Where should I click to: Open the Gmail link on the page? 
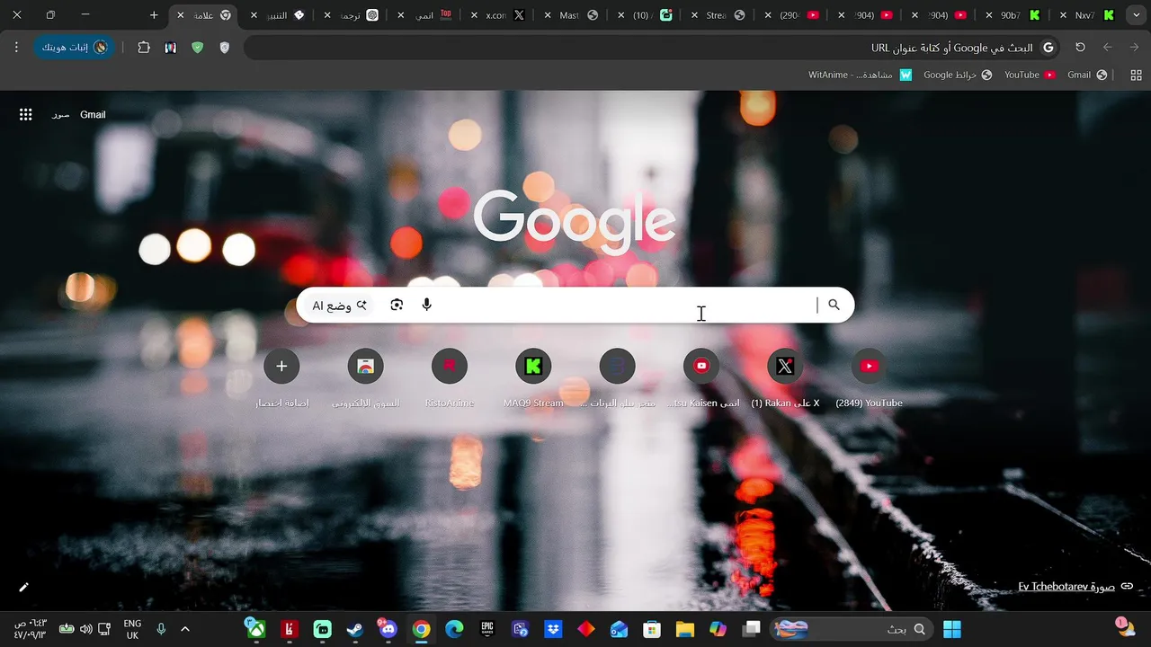[93, 114]
